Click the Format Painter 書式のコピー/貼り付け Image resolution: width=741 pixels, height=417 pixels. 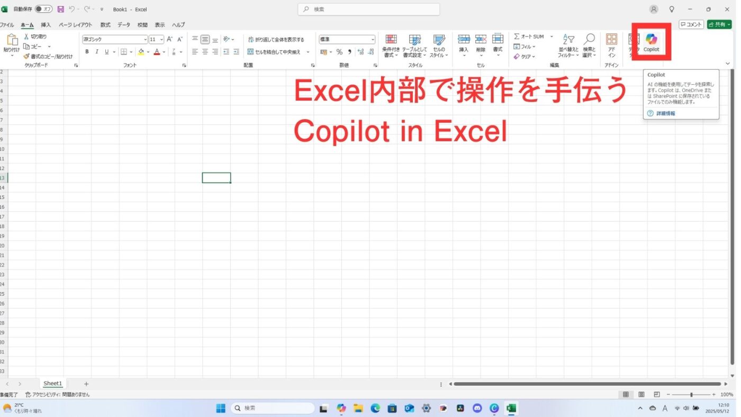click(48, 56)
